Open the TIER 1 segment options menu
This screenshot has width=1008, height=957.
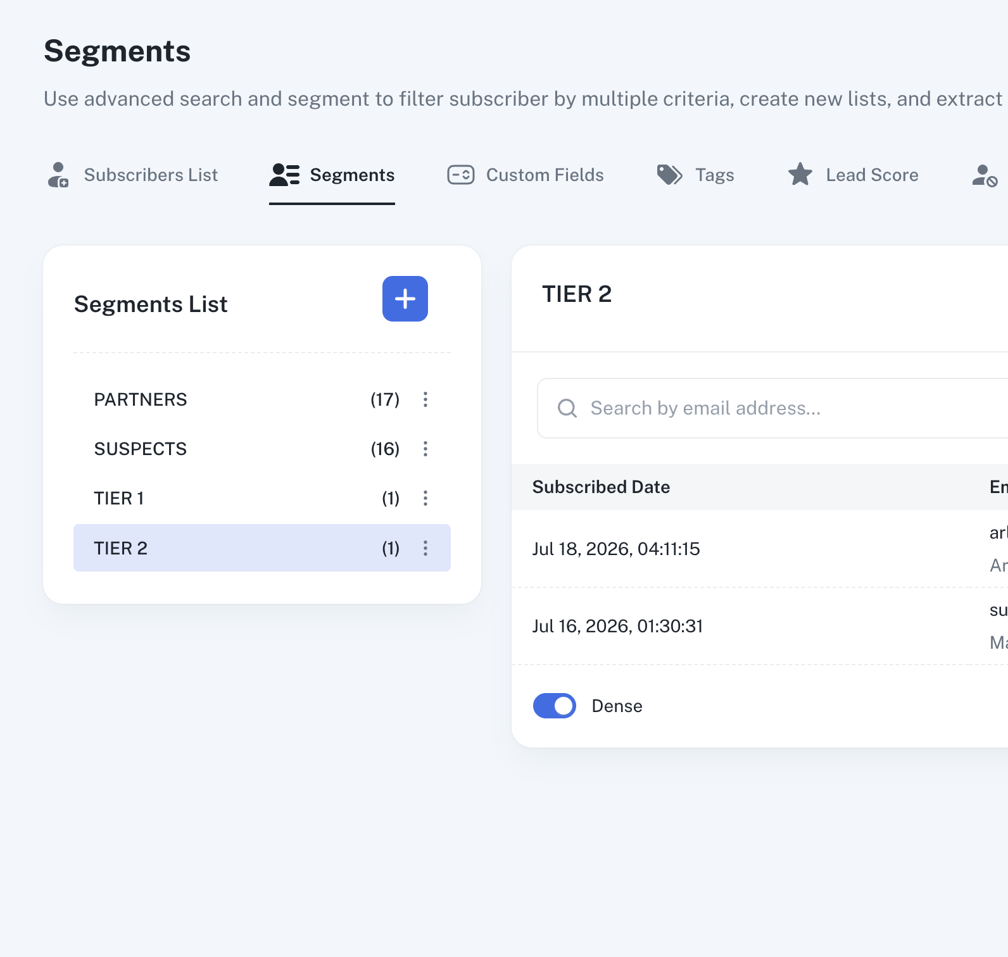click(425, 498)
